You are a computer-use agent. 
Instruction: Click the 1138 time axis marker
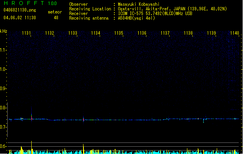point(188,33)
